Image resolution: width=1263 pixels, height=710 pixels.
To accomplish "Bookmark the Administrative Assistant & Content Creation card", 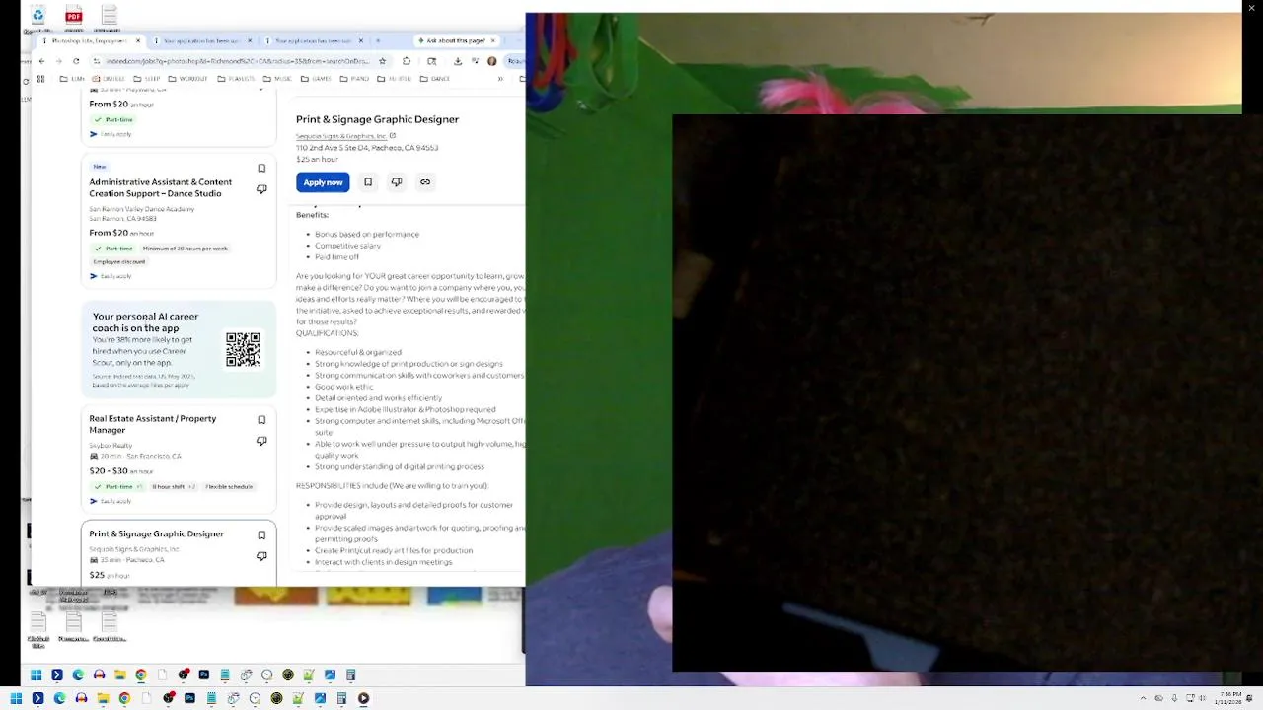I will (x=261, y=169).
